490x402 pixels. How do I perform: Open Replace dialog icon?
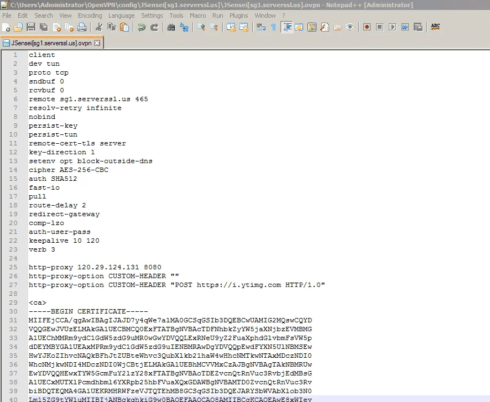coord(184,27)
